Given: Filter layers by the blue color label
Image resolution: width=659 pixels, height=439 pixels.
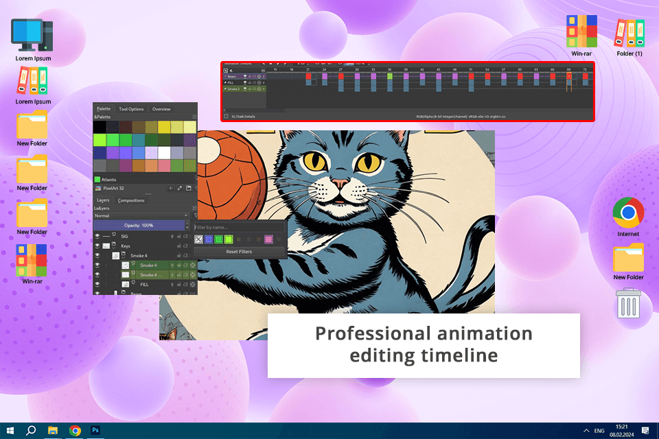Looking at the screenshot, I should (209, 239).
